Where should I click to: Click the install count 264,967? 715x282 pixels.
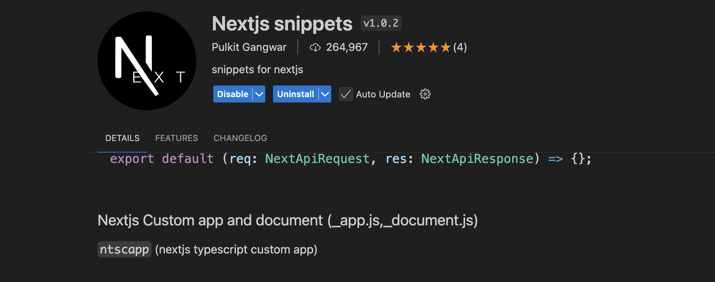point(347,47)
